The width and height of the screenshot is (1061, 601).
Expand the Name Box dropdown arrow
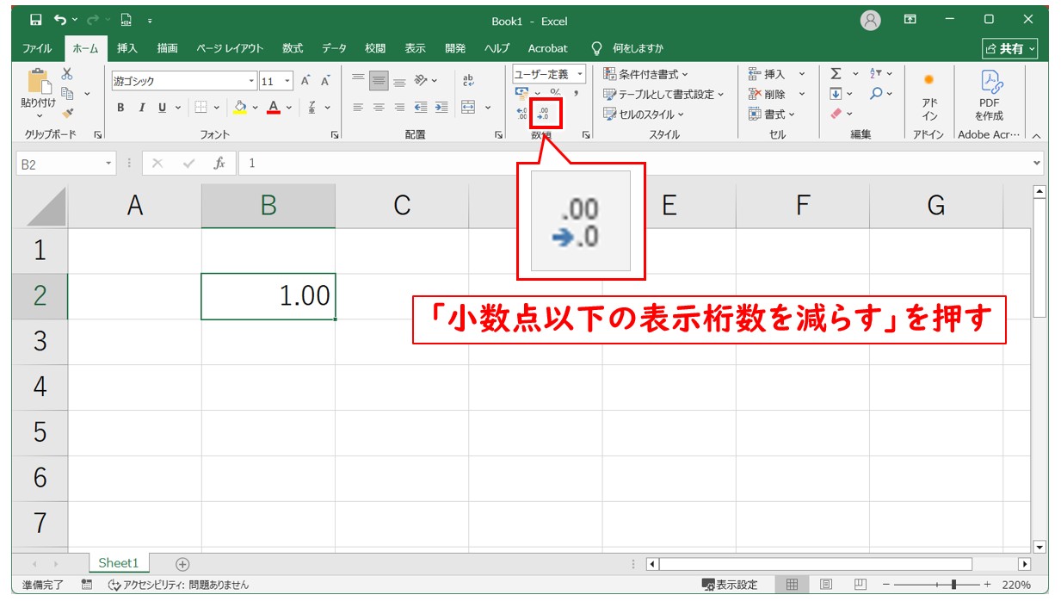[x=108, y=163]
